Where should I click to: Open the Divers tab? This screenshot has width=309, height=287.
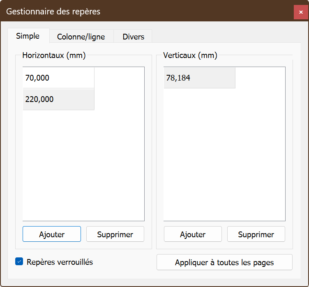tap(133, 37)
